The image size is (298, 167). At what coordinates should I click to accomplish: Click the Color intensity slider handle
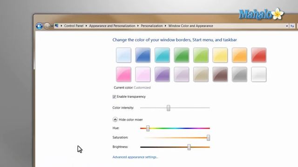coord(169,108)
